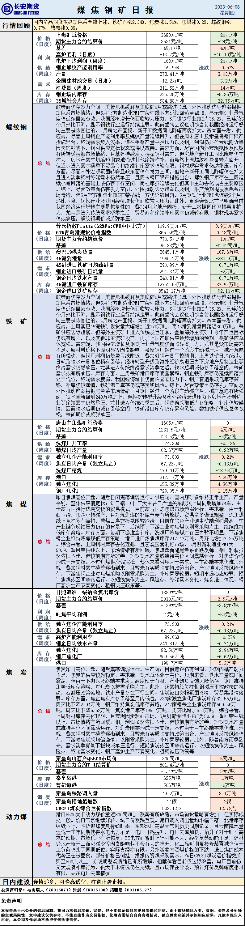Select the '消费量（周度）' label
Image resolution: width=245 pixels, height=926 pixels.
click(73, 88)
